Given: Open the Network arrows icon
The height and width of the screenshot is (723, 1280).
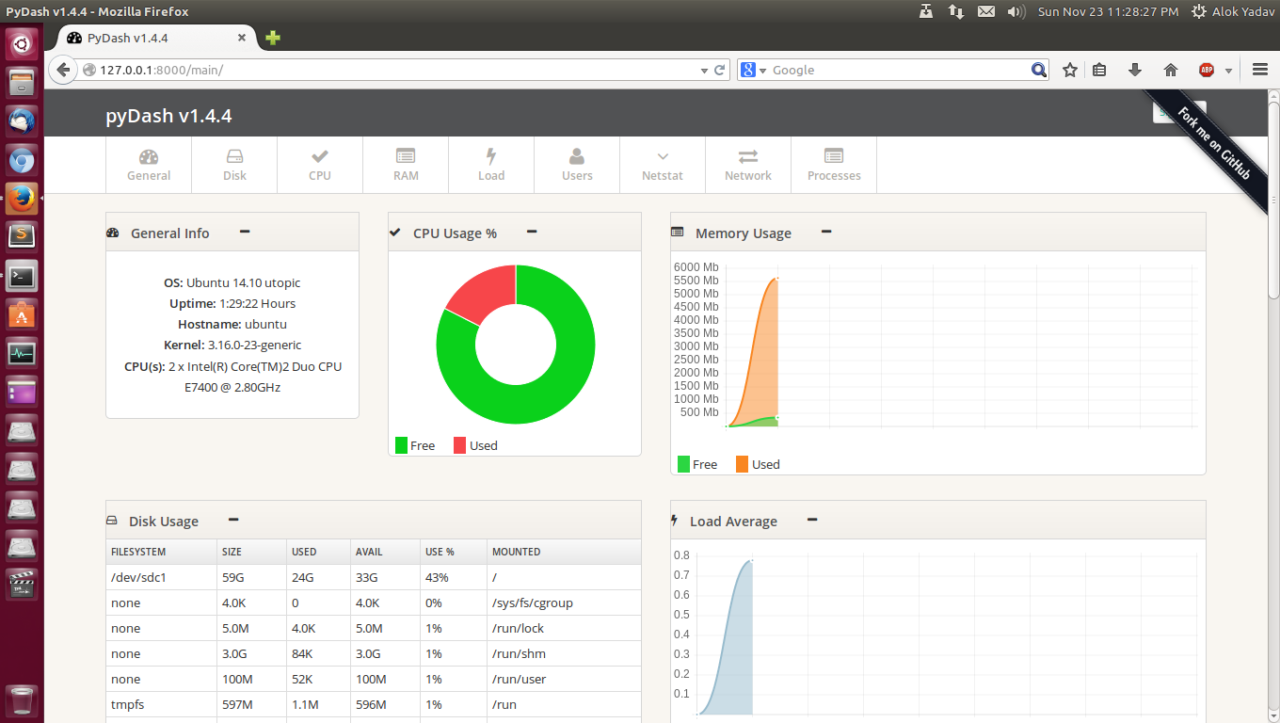Looking at the screenshot, I should point(748,156).
